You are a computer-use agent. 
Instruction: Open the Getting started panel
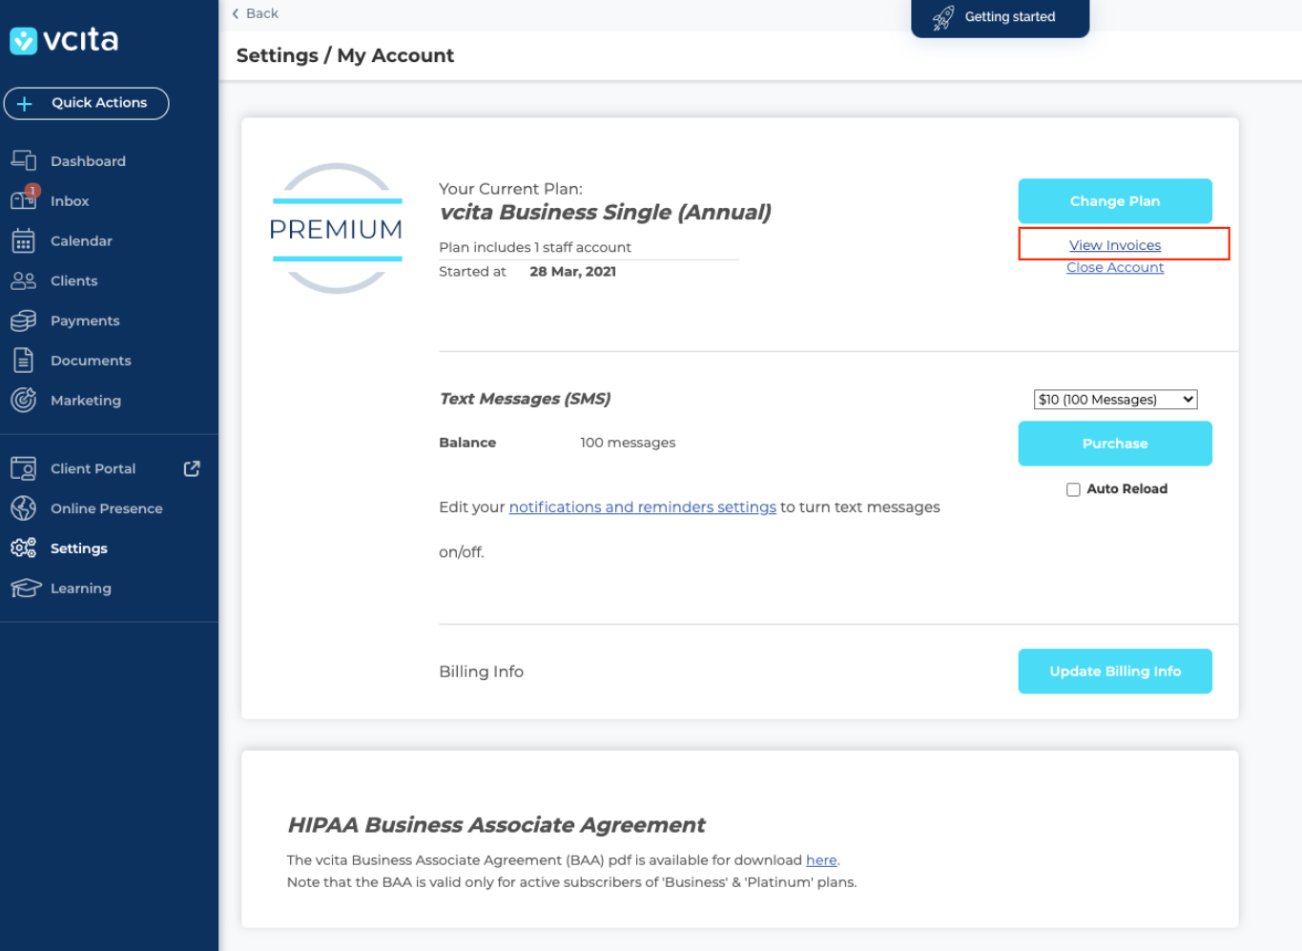pos(1000,17)
